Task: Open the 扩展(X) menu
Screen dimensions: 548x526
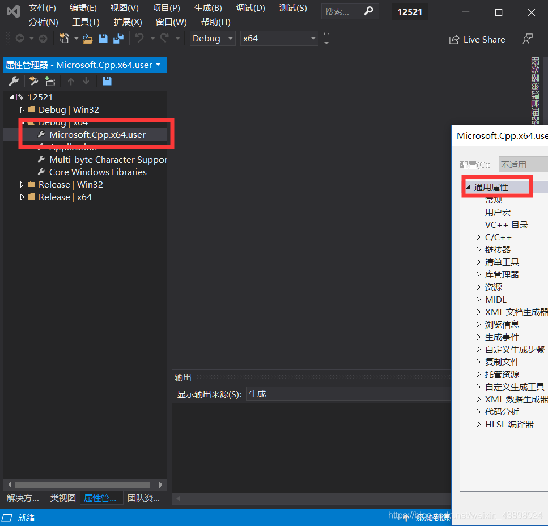Action: [128, 22]
